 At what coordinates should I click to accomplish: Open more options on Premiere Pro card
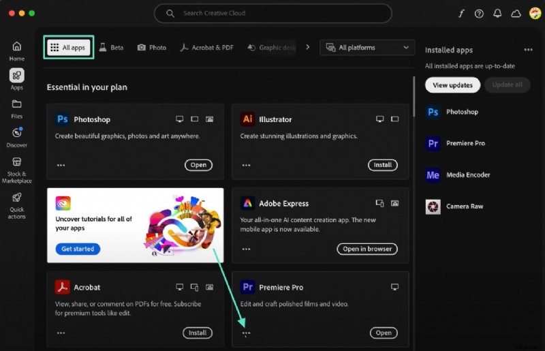(x=246, y=333)
